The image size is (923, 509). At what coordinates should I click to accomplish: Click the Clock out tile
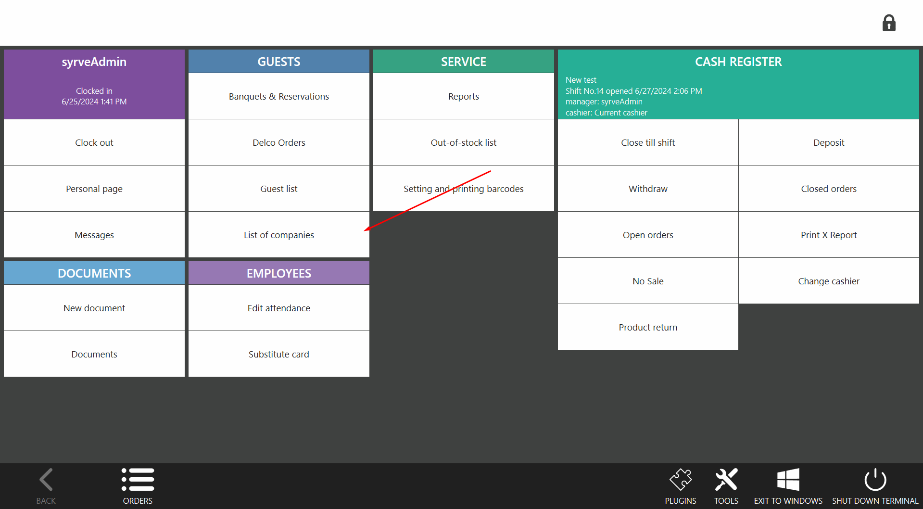(x=94, y=142)
